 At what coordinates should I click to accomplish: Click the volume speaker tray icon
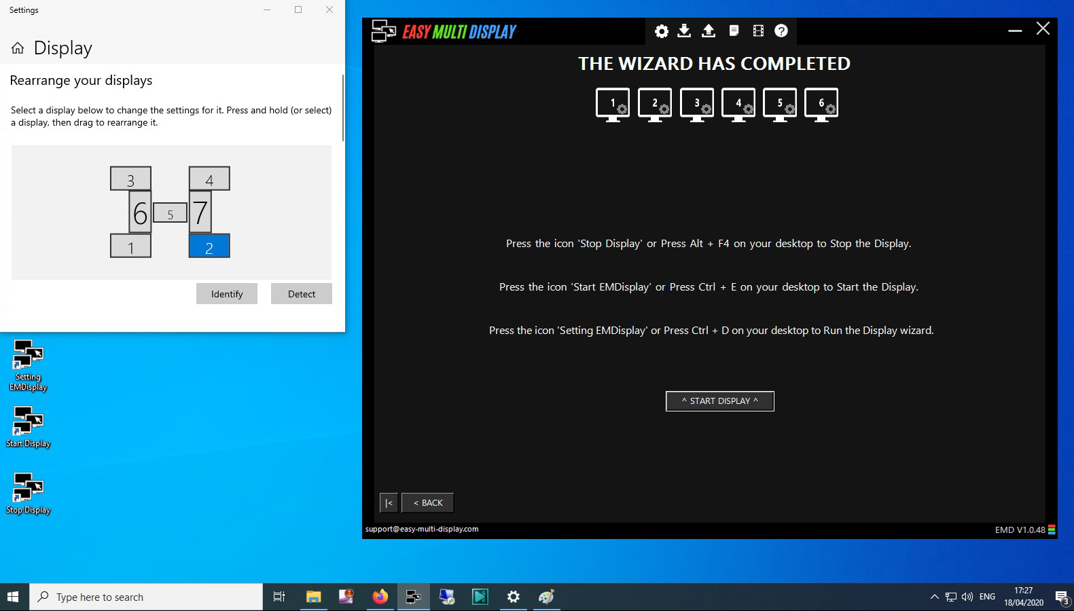pyautogui.click(x=967, y=597)
